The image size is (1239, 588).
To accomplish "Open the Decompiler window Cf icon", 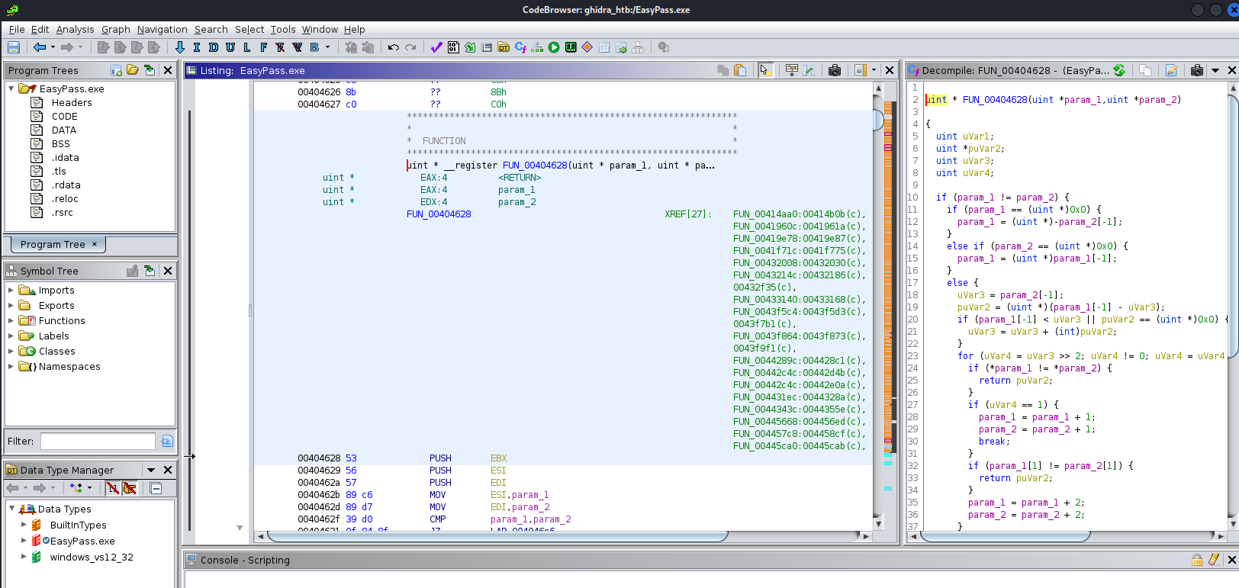I will tap(520, 47).
